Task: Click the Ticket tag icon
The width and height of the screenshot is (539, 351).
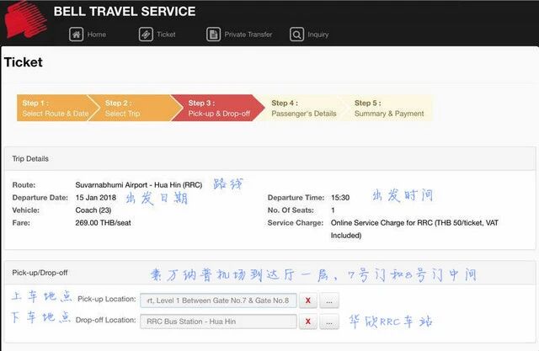Action: pyautogui.click(x=146, y=35)
